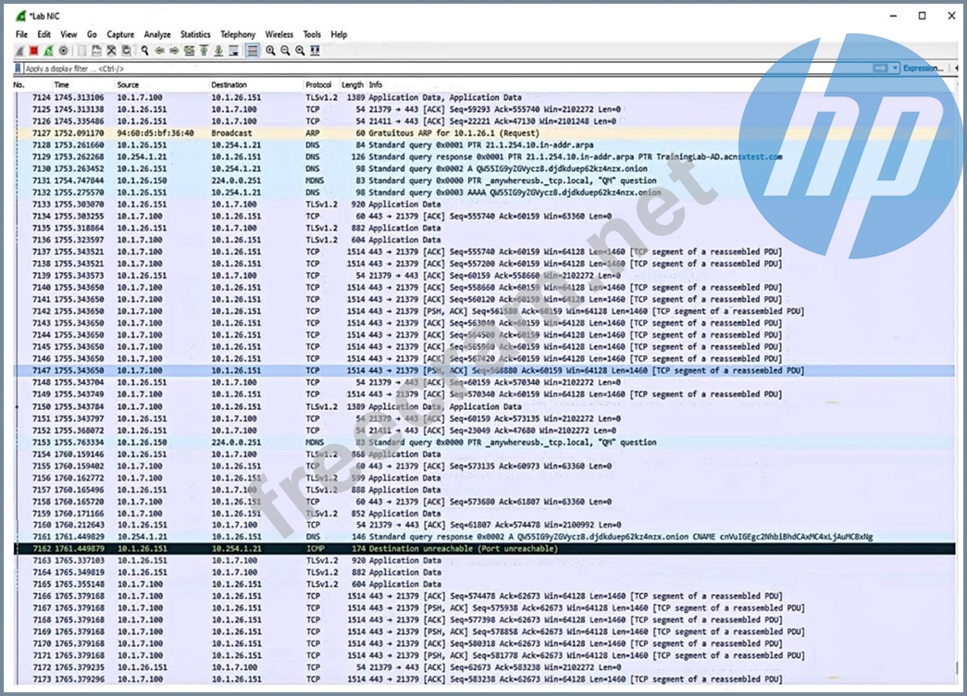Open the View menu

point(68,34)
